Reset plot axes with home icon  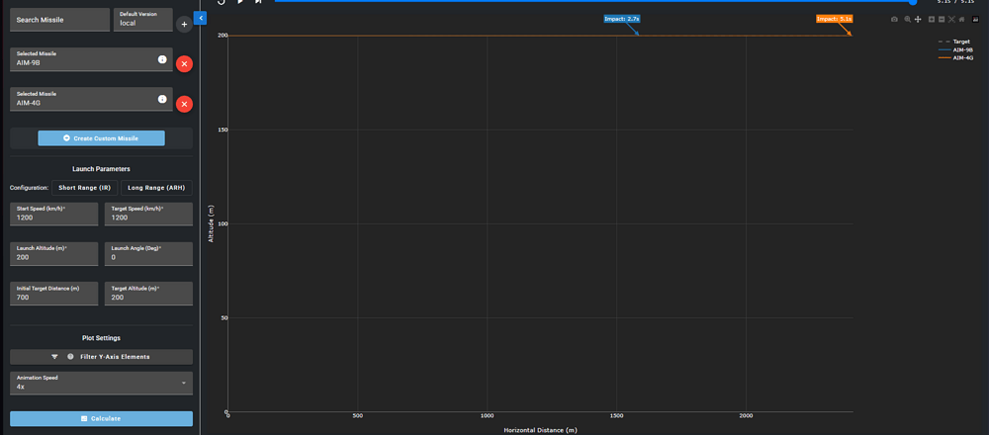click(x=962, y=20)
